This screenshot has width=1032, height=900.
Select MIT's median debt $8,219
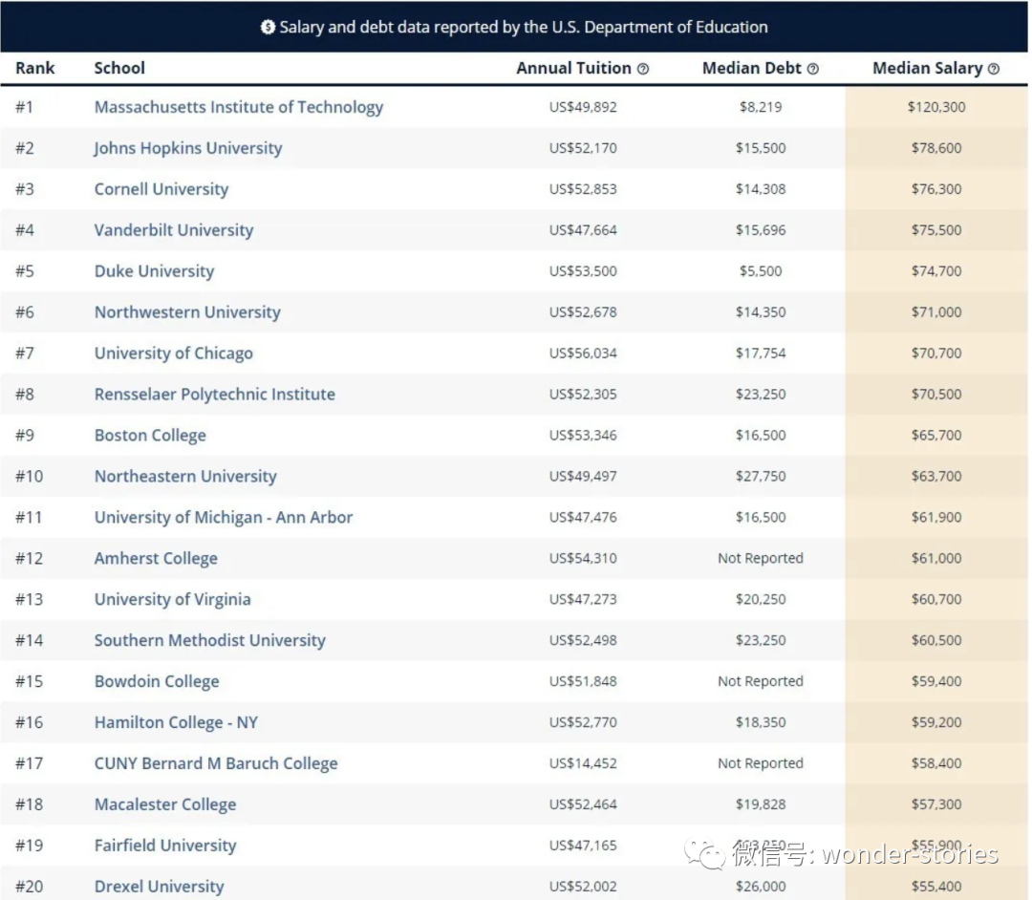click(761, 107)
